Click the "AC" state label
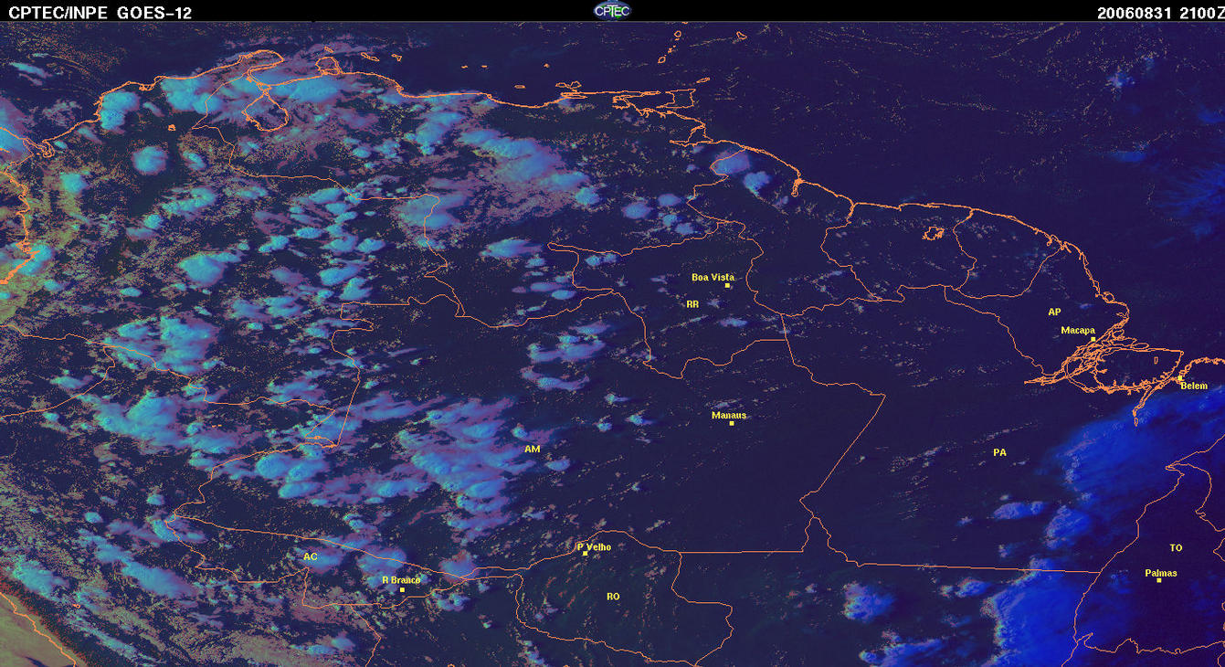The width and height of the screenshot is (1225, 667). tap(311, 556)
